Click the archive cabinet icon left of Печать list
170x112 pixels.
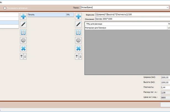coord(23,32)
